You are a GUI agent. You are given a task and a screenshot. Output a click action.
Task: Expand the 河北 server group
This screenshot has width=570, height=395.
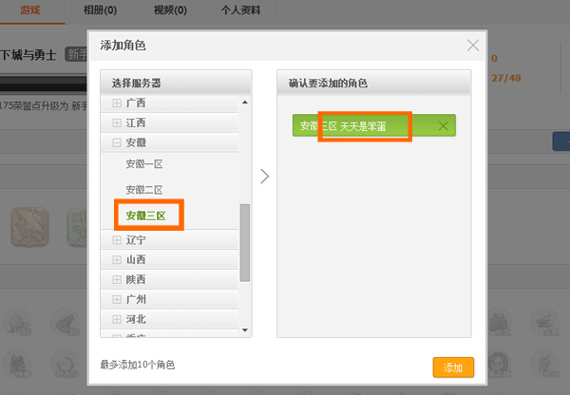tap(118, 319)
